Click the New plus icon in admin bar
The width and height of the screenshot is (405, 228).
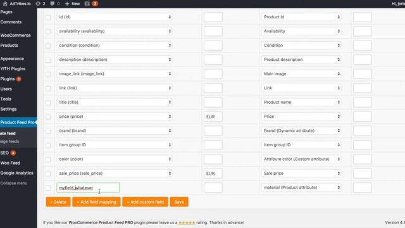(x=67, y=4)
